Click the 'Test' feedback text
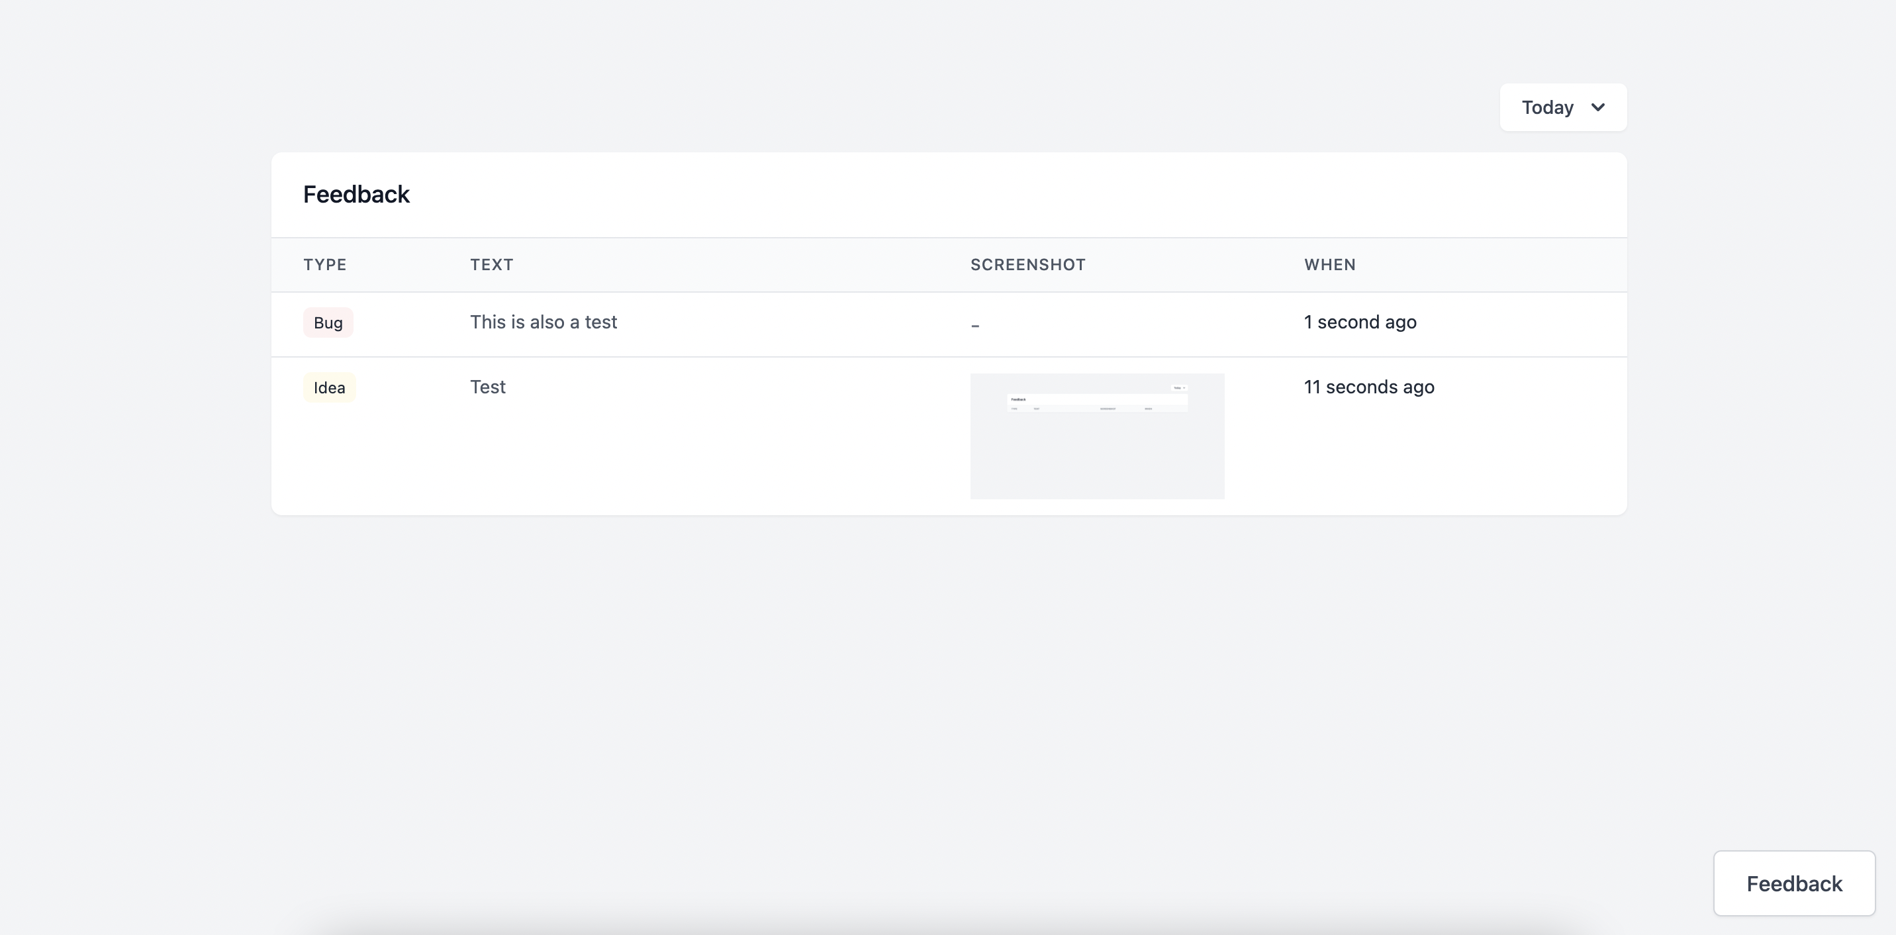Image resolution: width=1896 pixels, height=935 pixels. click(x=488, y=387)
